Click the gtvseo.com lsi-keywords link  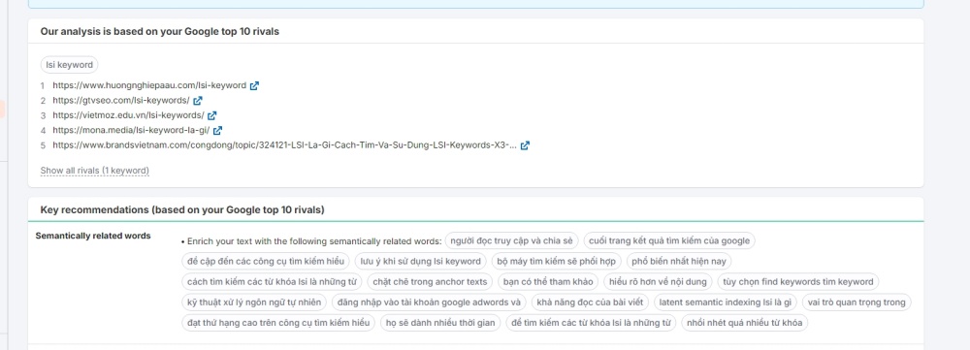[121, 100]
